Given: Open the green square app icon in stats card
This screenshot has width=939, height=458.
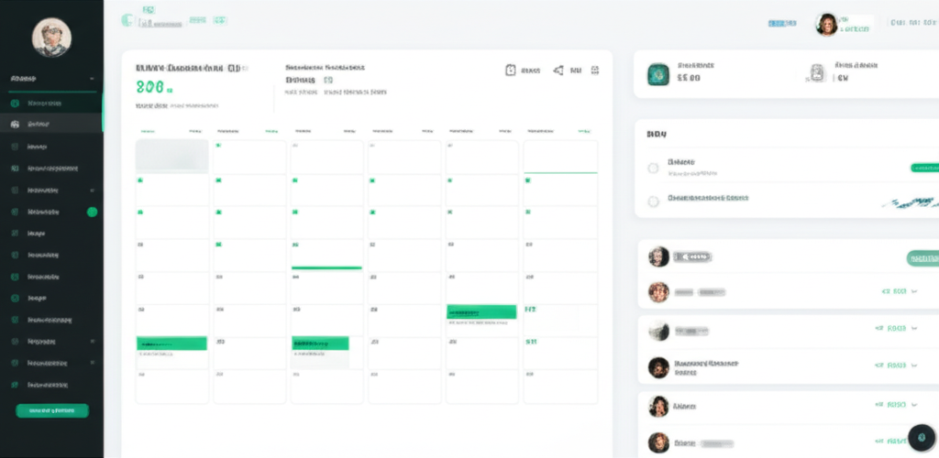Looking at the screenshot, I should 657,74.
